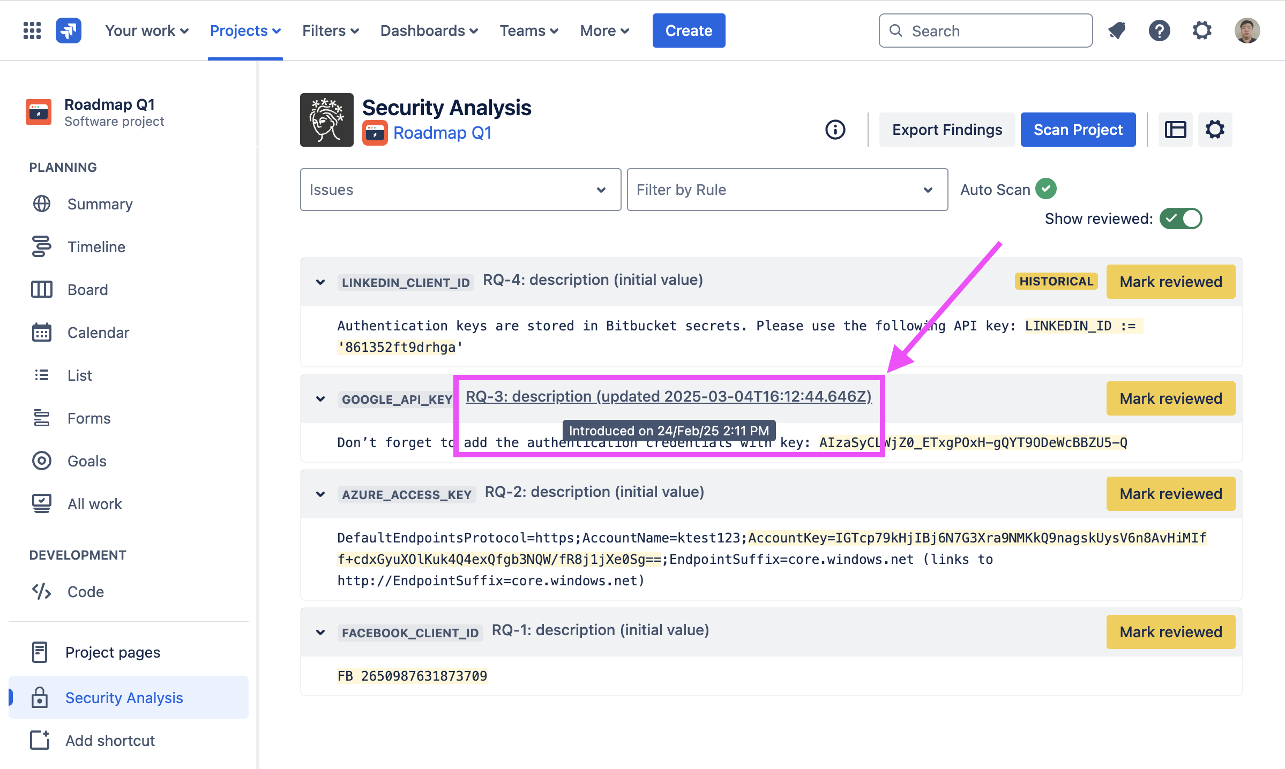Open the Filter by Rule dropdown
1285x769 pixels.
click(x=787, y=190)
